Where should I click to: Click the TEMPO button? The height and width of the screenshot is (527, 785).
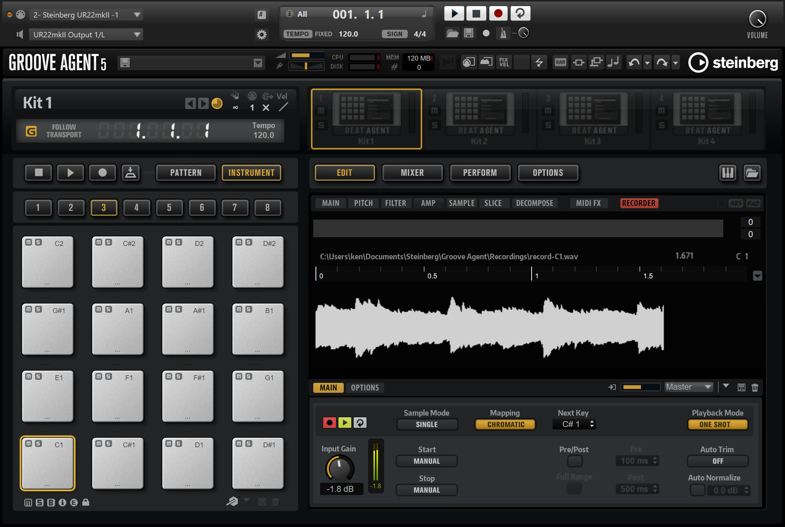pyautogui.click(x=297, y=34)
